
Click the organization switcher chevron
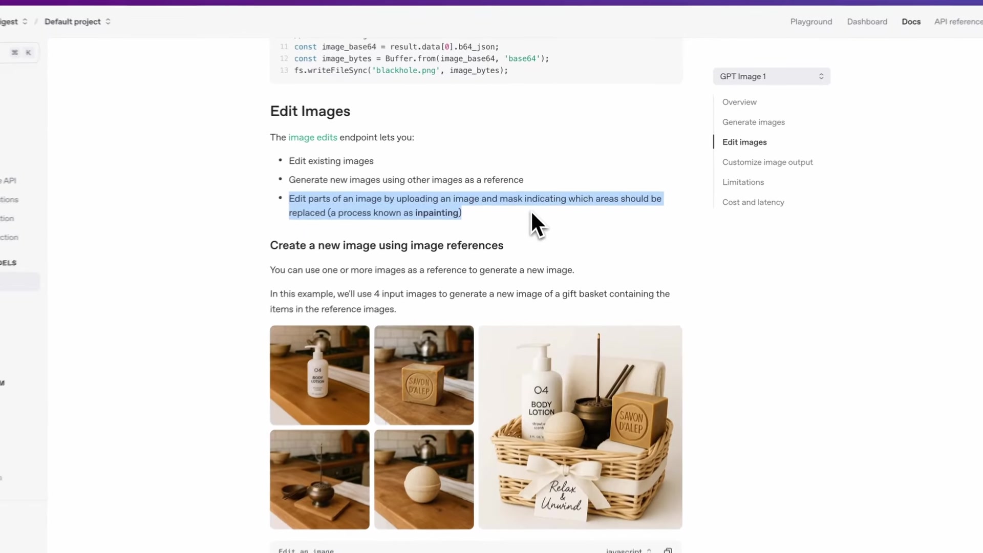pos(25,22)
